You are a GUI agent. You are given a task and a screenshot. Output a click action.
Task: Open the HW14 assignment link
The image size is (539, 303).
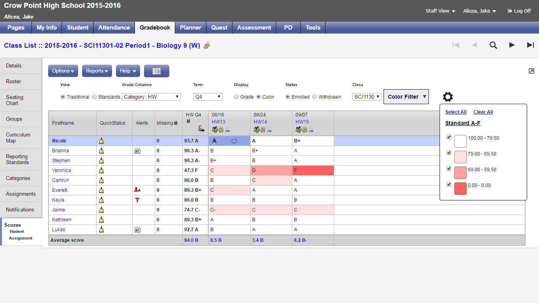coord(260,122)
